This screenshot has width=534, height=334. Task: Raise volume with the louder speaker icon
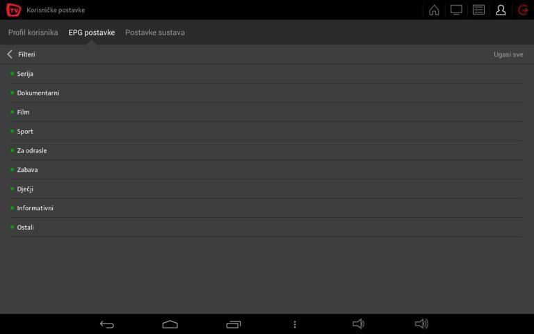[x=421, y=324]
